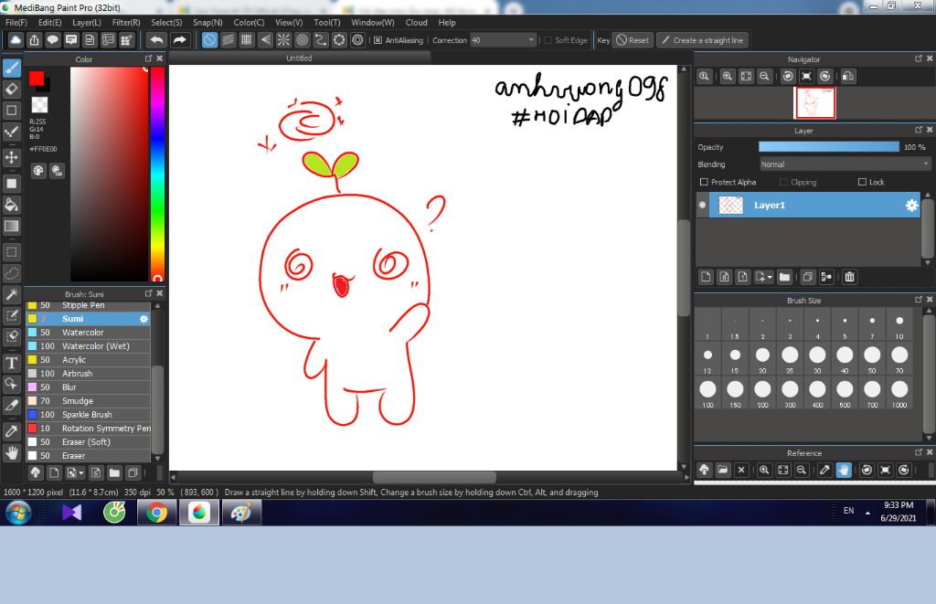Select the Gradient tool
The width and height of the screenshot is (936, 604).
[x=12, y=227]
